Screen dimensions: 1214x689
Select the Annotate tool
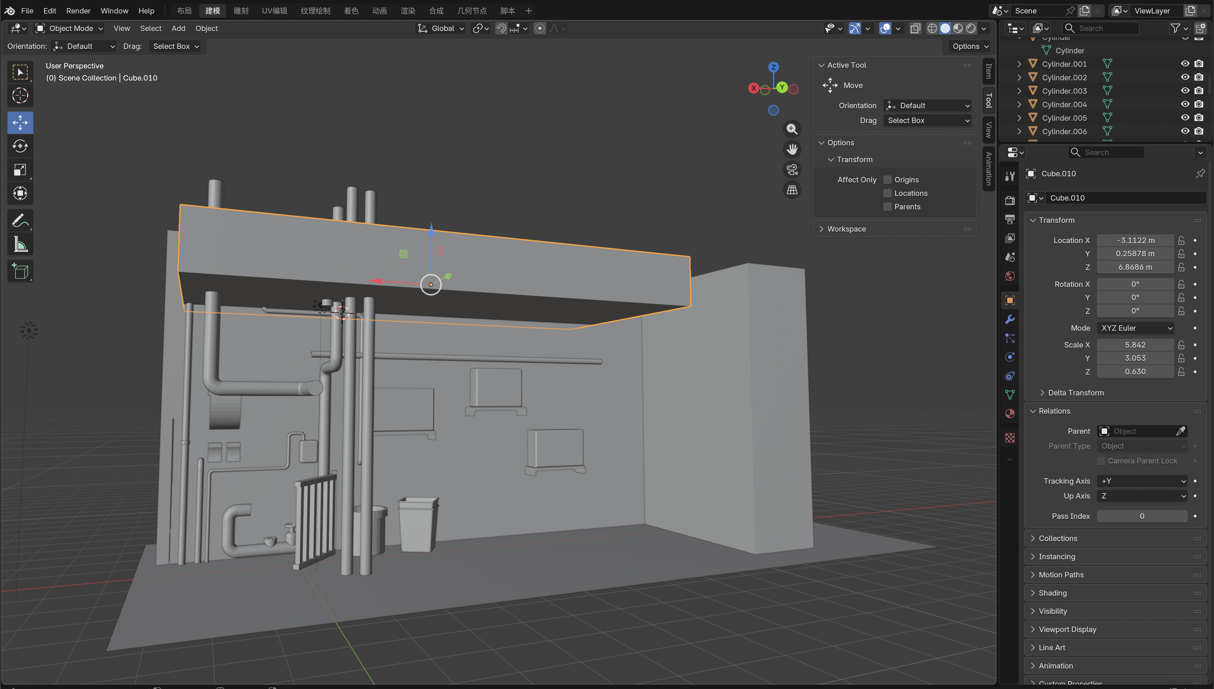[20, 220]
